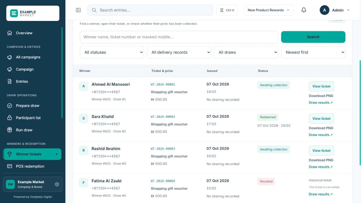Click the gift icon beside Run draw
The image size is (361, 203).
pyautogui.click(x=10, y=130)
